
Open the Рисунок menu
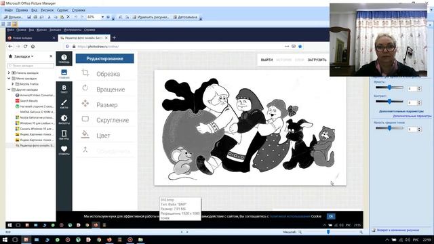[47, 10]
